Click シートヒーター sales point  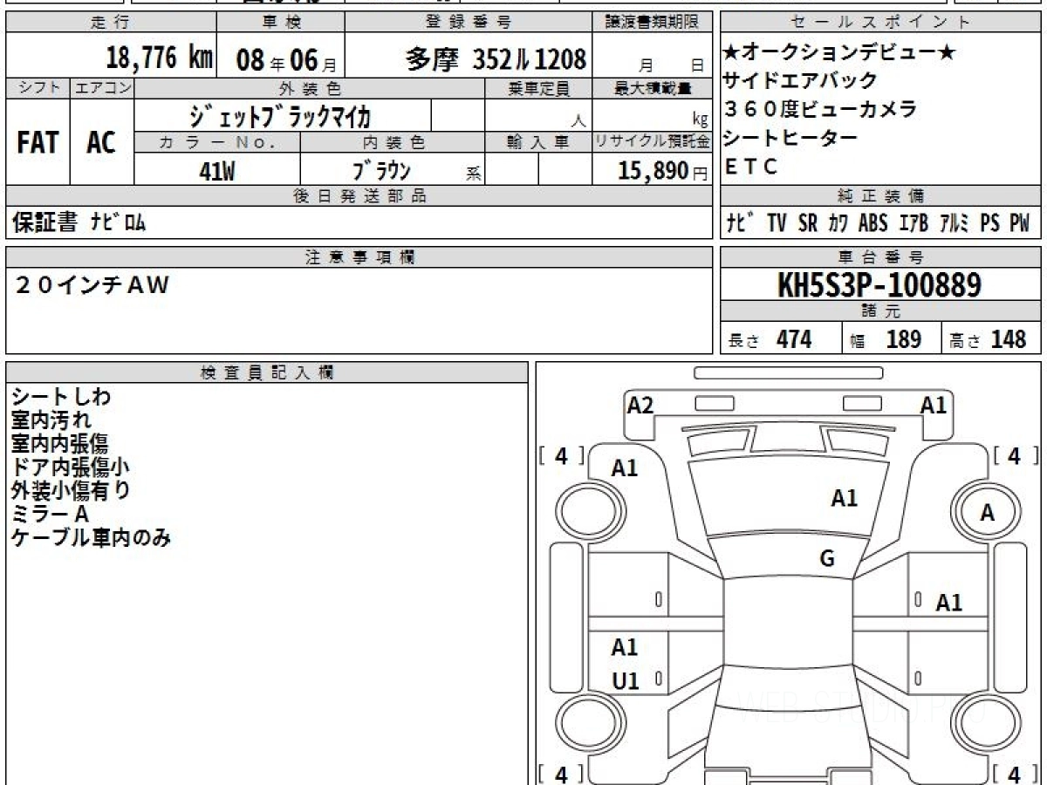coord(790,138)
